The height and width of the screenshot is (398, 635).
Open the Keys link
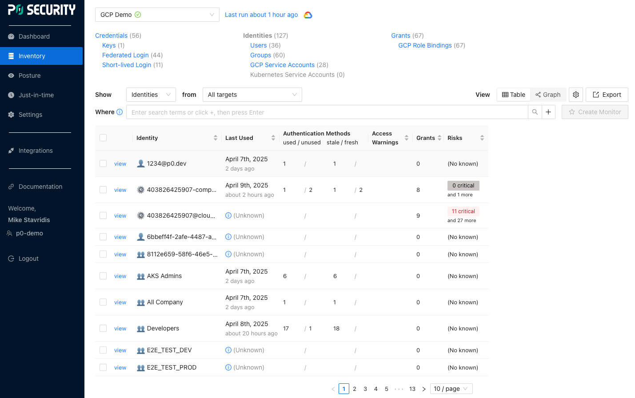(109, 45)
